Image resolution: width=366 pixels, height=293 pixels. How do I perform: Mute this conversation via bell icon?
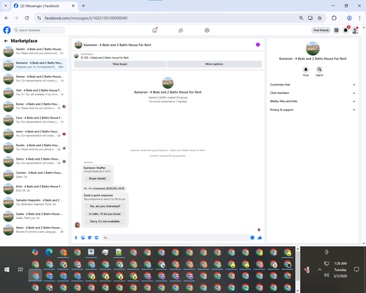pyautogui.click(x=306, y=70)
